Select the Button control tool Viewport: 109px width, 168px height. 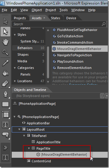[5, 135]
